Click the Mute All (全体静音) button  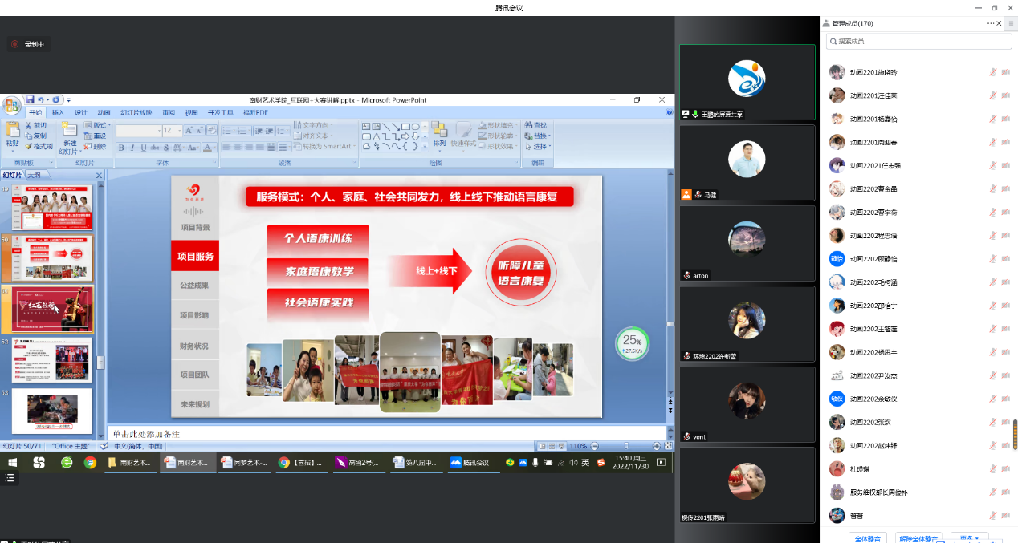point(869,538)
